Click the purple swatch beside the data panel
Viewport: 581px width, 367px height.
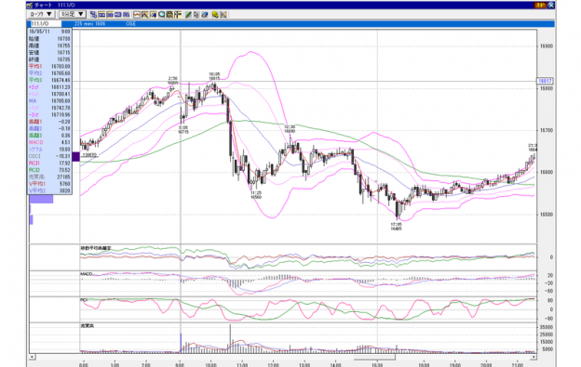[x=75, y=156]
